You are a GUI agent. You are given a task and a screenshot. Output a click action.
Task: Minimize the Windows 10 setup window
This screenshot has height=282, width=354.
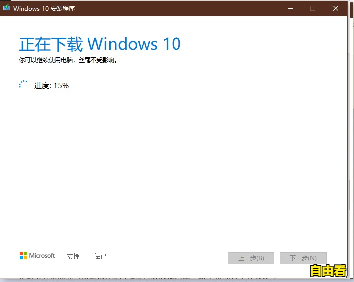coord(290,8)
